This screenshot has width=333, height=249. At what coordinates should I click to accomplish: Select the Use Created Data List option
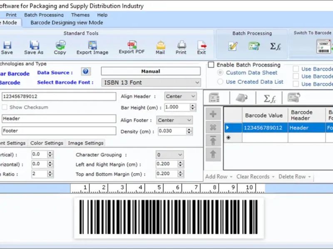(x=220, y=82)
